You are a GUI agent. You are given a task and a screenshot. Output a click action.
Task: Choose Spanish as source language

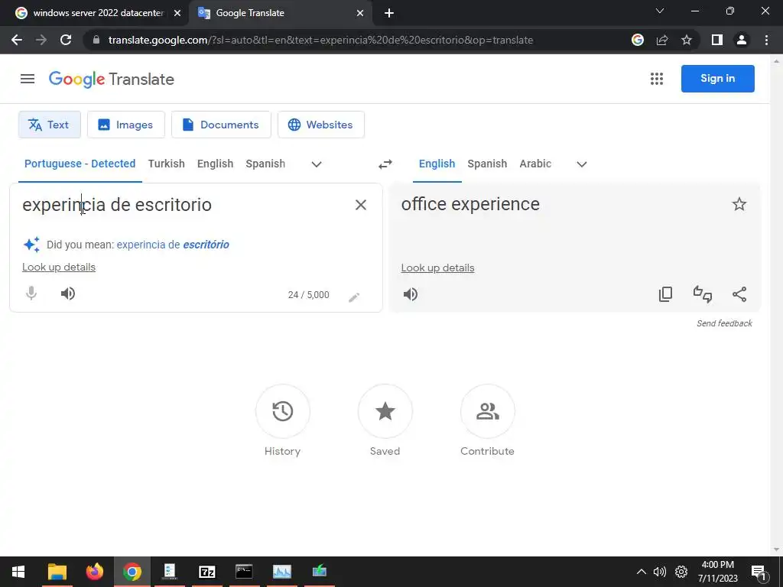pos(265,164)
